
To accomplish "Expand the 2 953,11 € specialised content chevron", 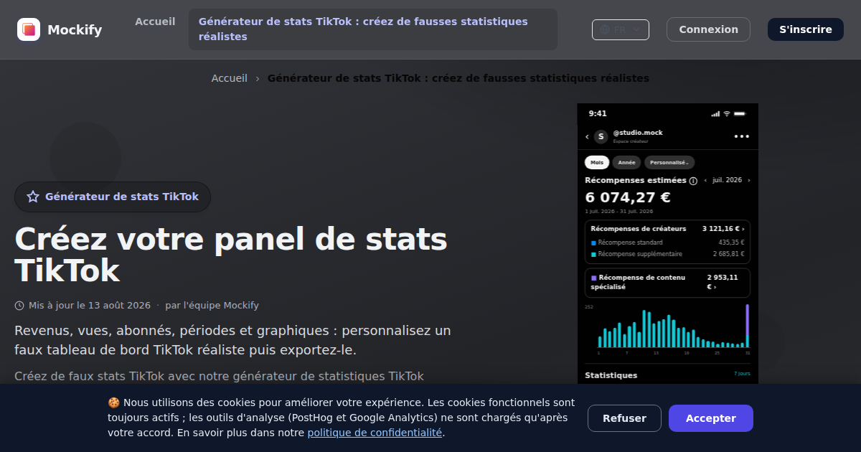I will 715,288.
